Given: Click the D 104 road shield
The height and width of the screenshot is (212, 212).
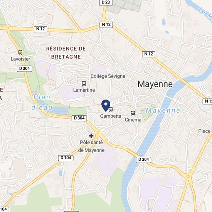Looking at the screenshot, I should coord(66,158).
